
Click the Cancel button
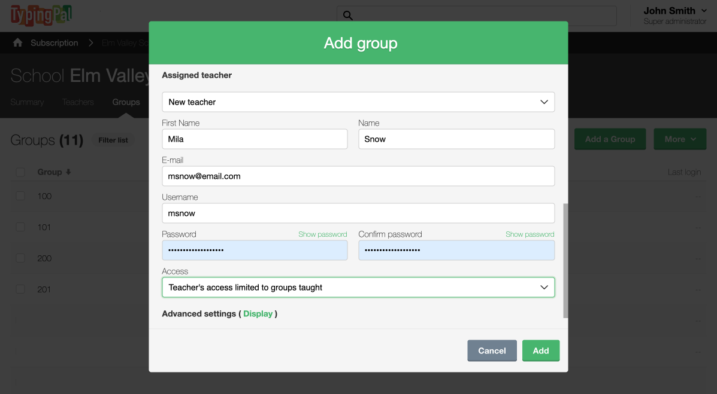click(x=492, y=351)
